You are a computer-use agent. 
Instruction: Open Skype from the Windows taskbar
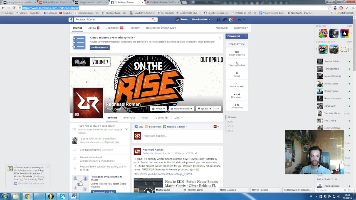click(x=62, y=196)
